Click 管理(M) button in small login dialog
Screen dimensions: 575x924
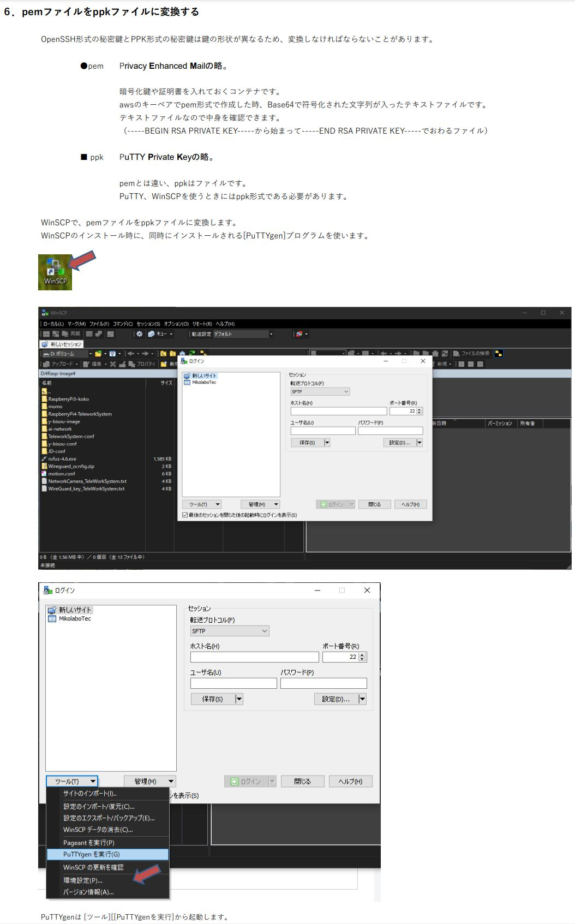pos(260,504)
